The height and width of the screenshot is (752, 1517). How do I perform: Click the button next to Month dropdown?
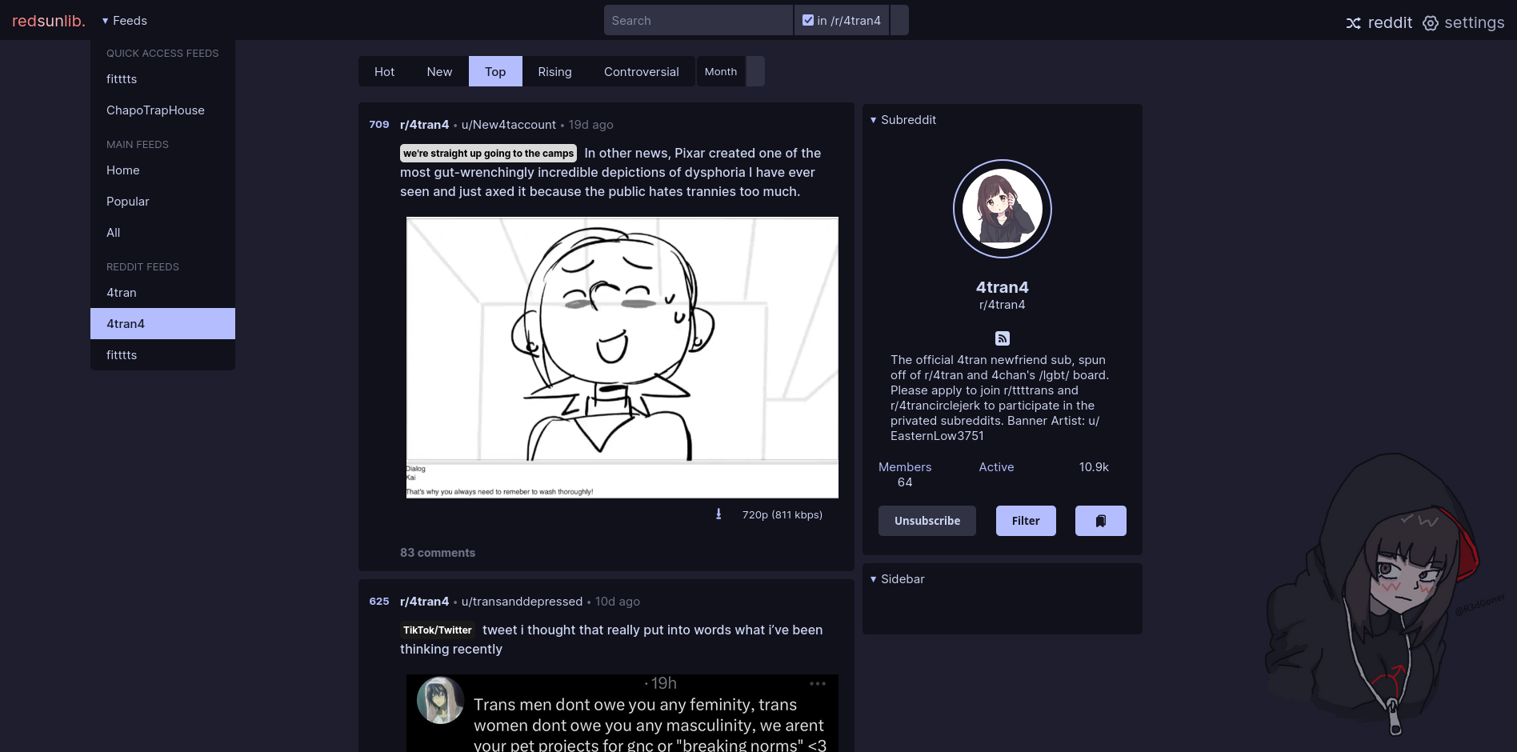pyautogui.click(x=755, y=71)
